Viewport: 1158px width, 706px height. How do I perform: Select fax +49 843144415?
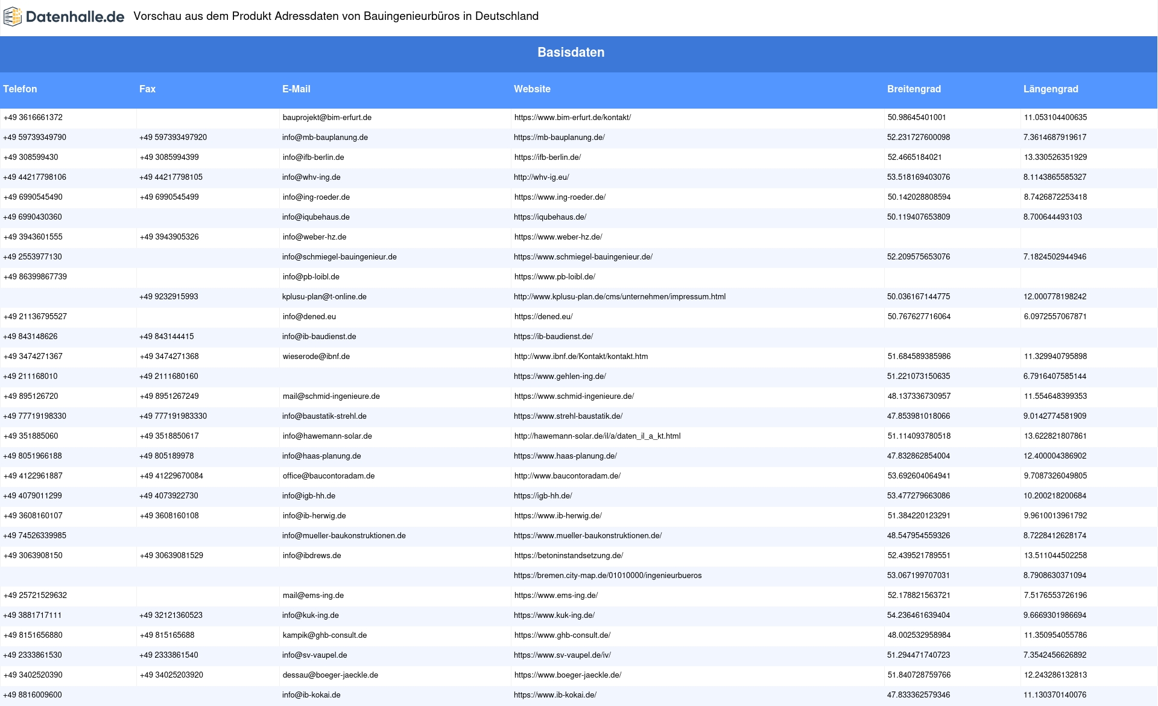[166, 337]
